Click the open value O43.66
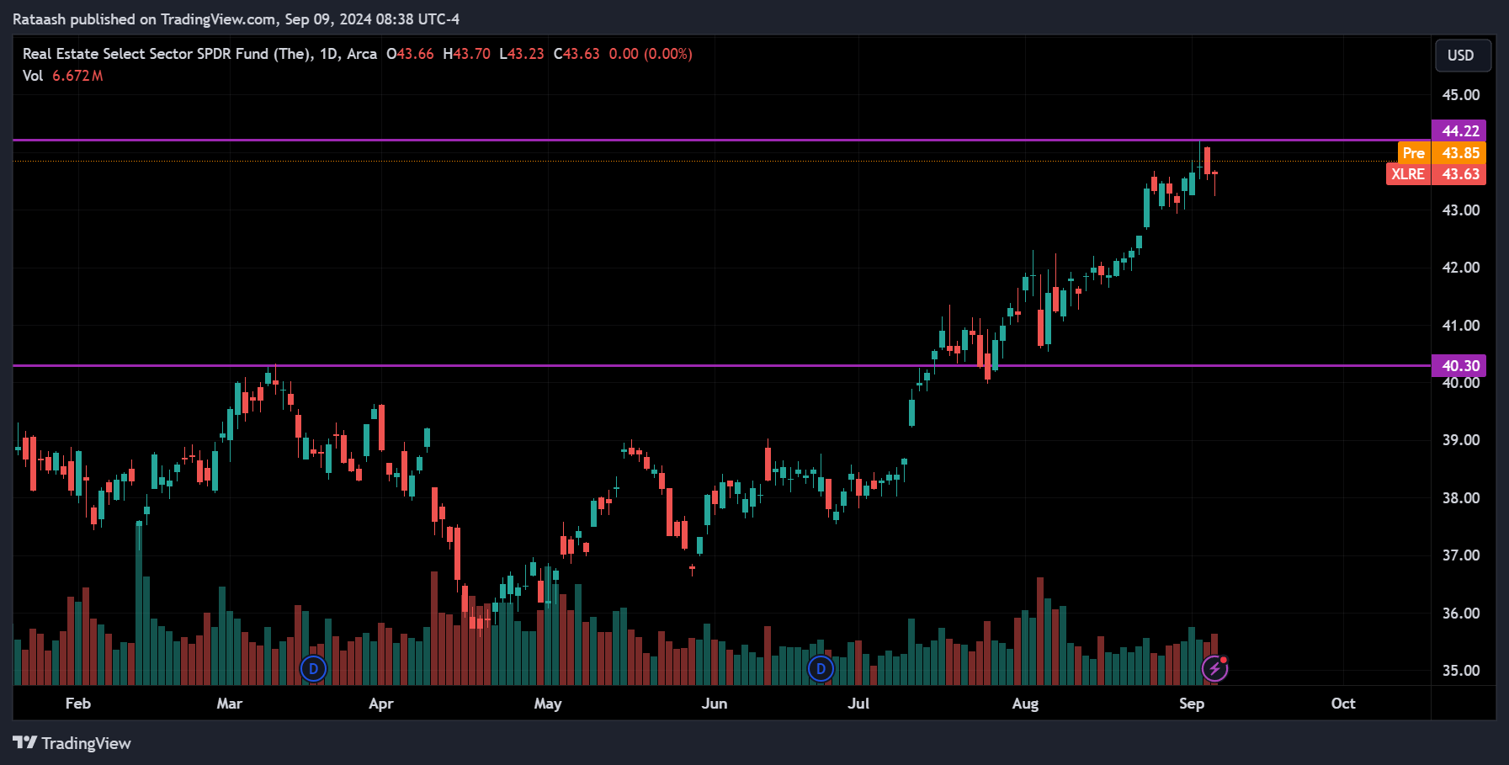 coord(410,54)
